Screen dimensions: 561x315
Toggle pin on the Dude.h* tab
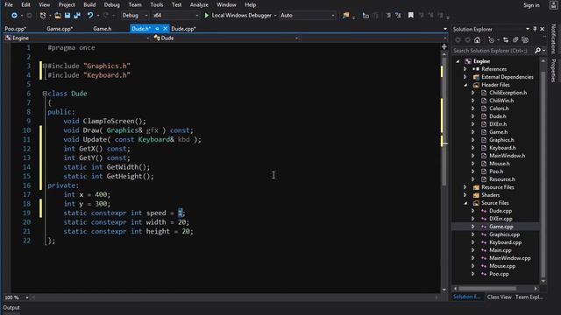click(157, 29)
